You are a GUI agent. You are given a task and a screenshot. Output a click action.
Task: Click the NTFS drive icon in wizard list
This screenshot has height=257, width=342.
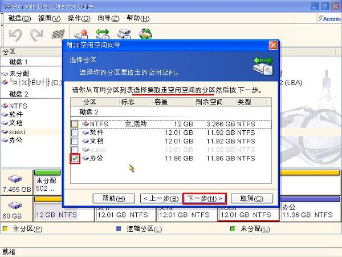85,124
